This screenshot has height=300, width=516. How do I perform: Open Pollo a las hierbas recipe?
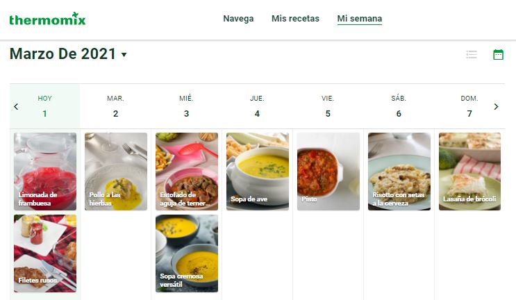click(x=116, y=172)
